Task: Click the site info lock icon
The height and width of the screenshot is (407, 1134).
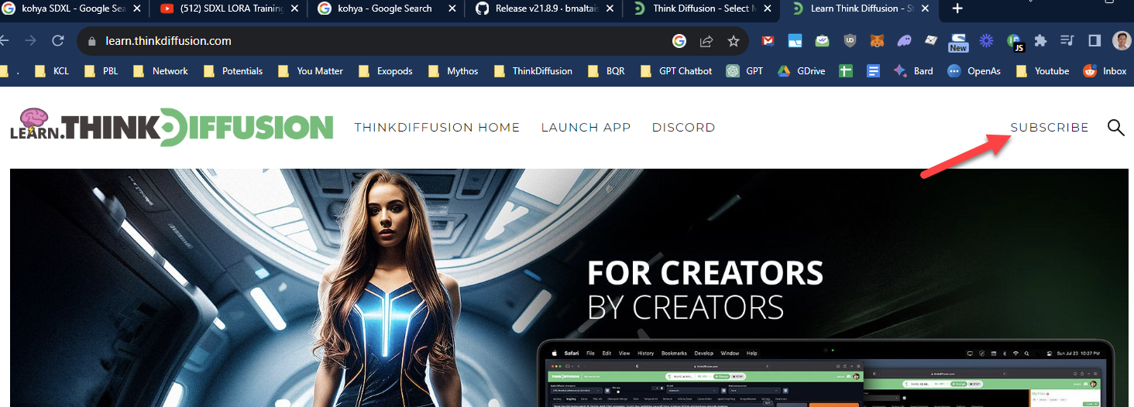Action: click(x=91, y=41)
